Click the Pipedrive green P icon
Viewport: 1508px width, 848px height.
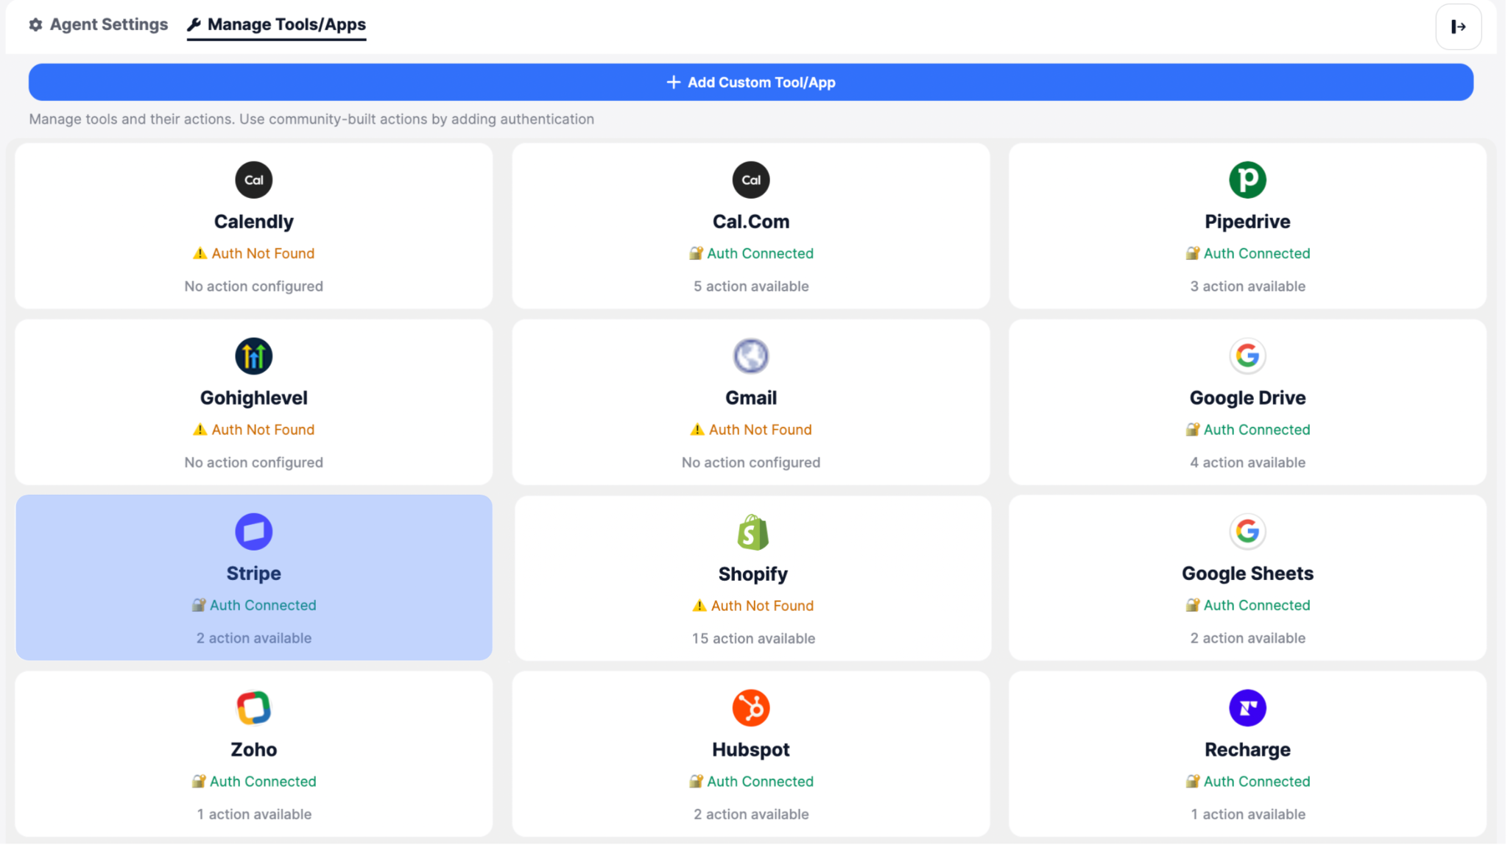pyautogui.click(x=1247, y=180)
